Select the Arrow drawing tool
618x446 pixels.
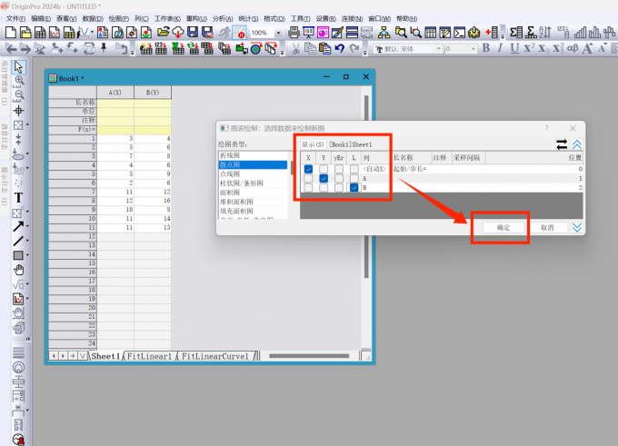18,226
